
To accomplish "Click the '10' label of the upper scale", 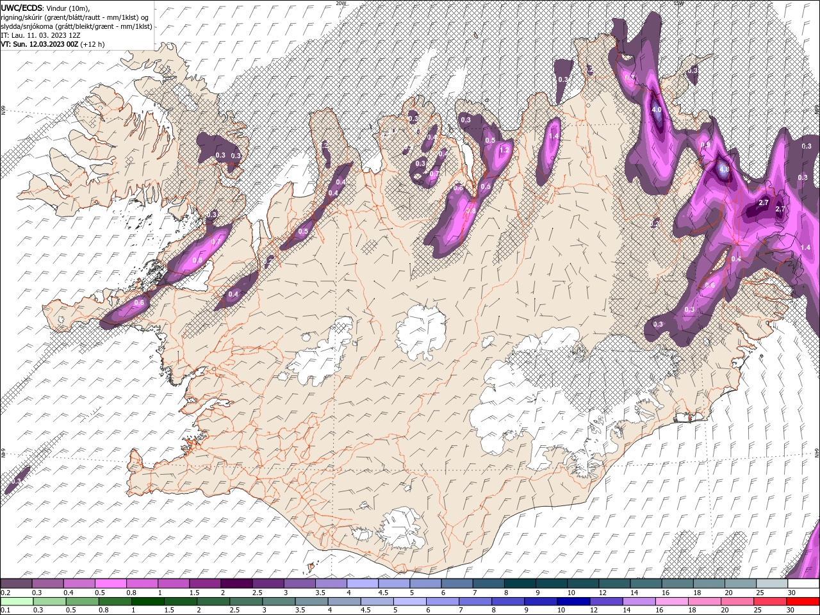I will pyautogui.click(x=571, y=593).
